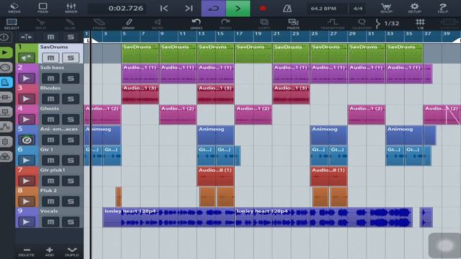This screenshot has height=259, width=461.
Task: Open the Shop
Action: point(386,8)
